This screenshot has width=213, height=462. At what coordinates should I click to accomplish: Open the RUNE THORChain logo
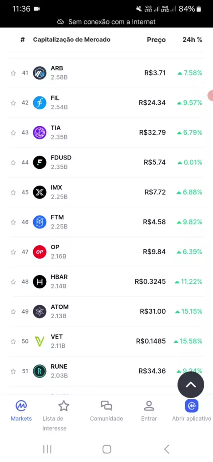39,371
